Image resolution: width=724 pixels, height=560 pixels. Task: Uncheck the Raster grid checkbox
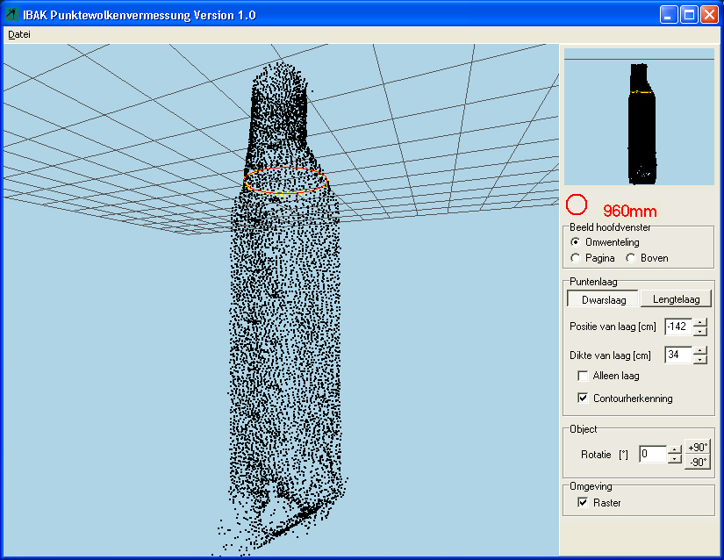click(583, 502)
